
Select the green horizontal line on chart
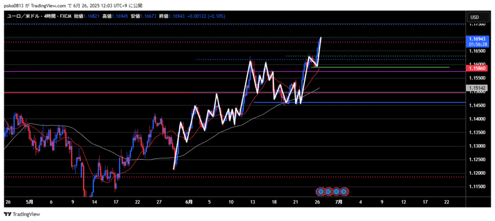tap(387, 67)
